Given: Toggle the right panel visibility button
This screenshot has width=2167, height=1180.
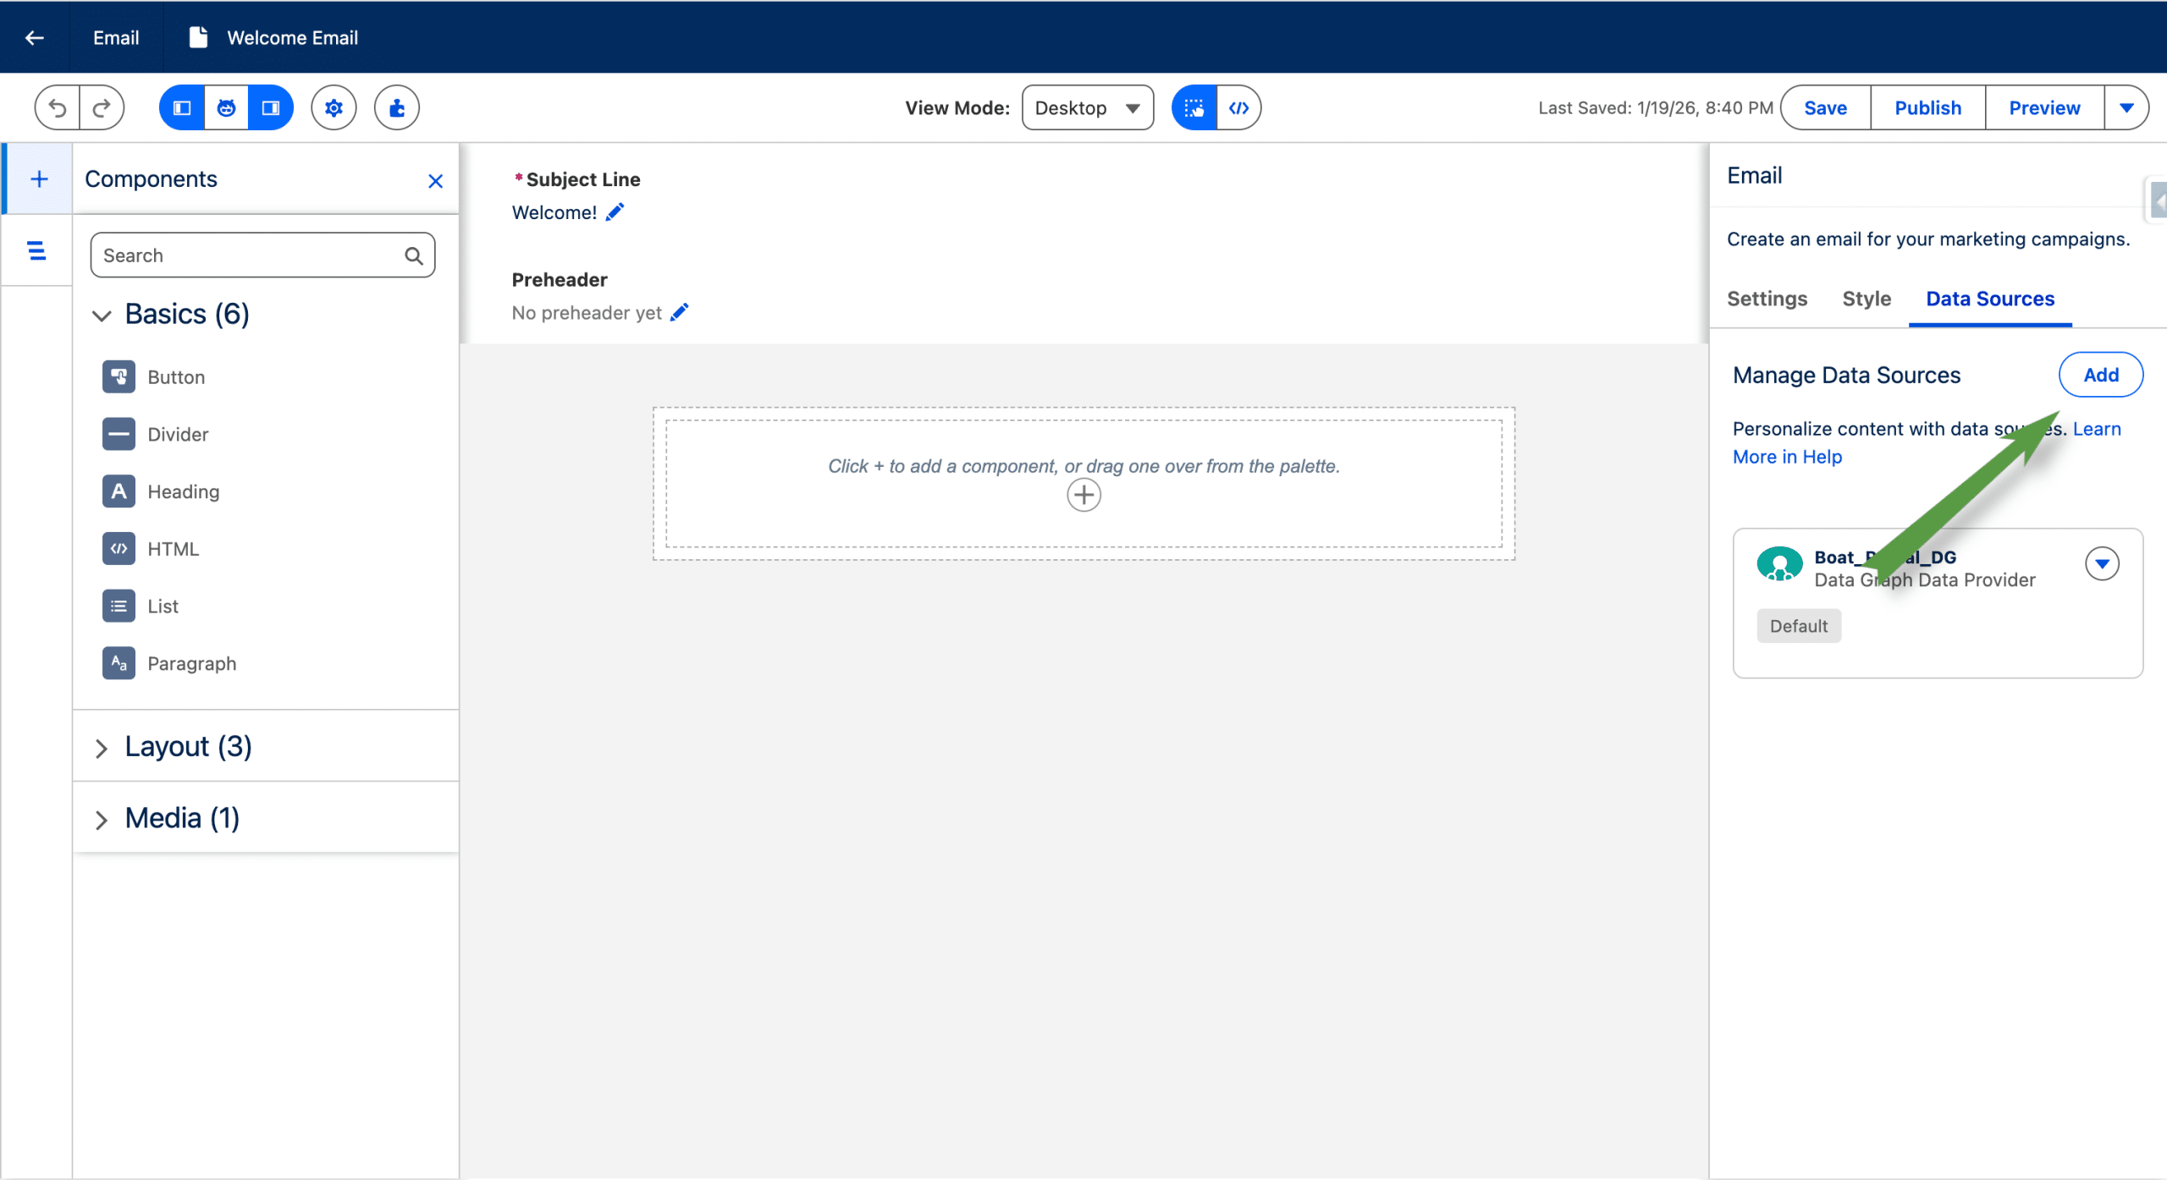Looking at the screenshot, I should (x=271, y=107).
